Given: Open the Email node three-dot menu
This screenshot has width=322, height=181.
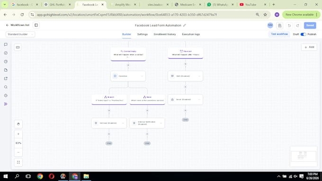Looking at the screenshot, I should [199, 100].
